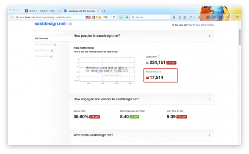Click the lock icon next to Sites Linking In
Image resolution: width=249 pixels, height=154 pixels.
pyautogui.click(x=52, y=50)
